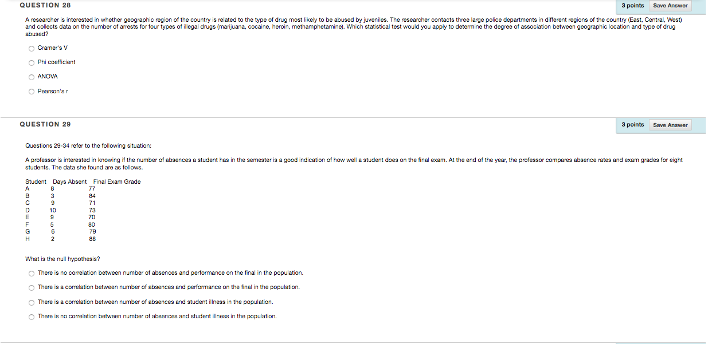Select ANOVA as the answer
Image resolution: width=712 pixels, height=344 pixels.
(x=32, y=77)
